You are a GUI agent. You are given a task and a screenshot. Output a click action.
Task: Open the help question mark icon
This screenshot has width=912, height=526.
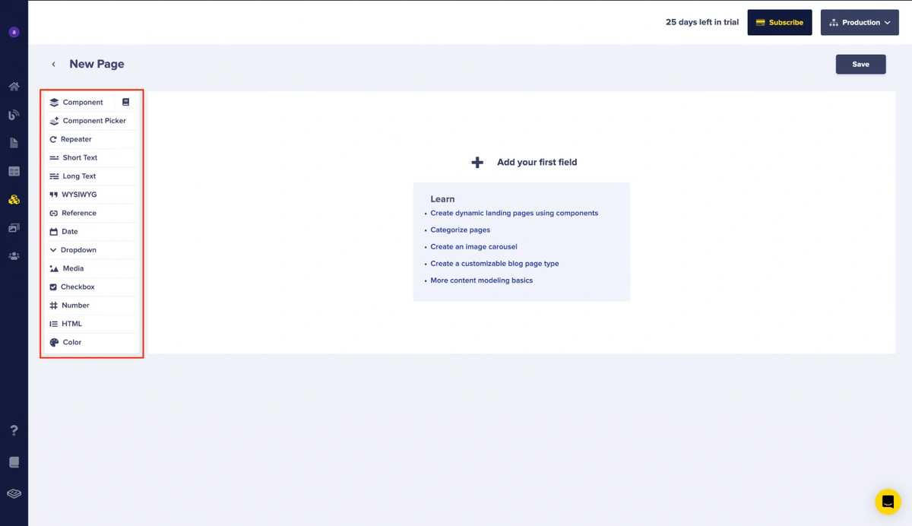click(14, 430)
